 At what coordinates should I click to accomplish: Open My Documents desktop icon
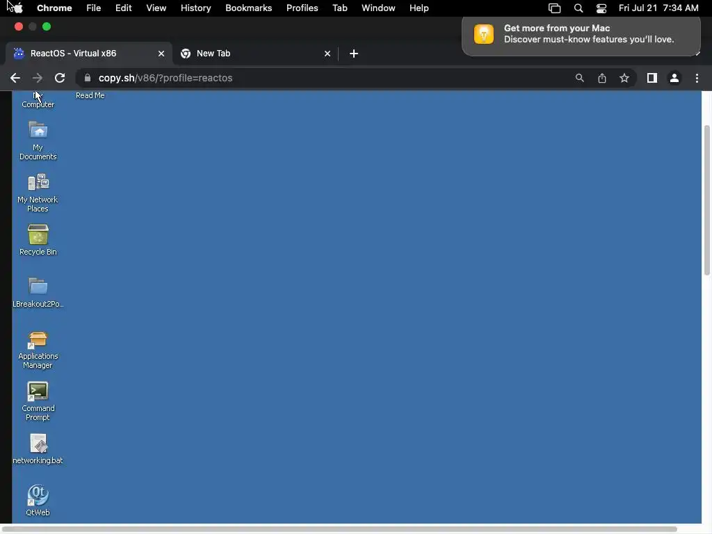(x=38, y=131)
